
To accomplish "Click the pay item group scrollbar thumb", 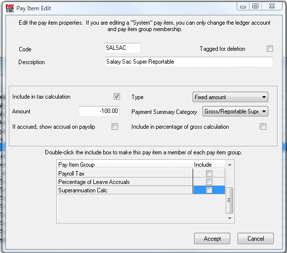I will click(x=229, y=200).
